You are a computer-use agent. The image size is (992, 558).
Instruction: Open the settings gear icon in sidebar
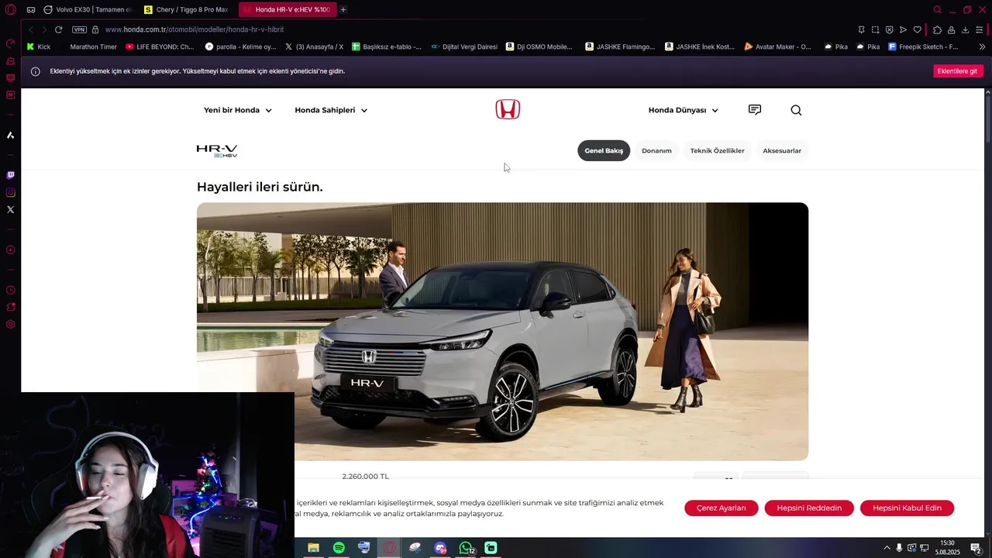coord(11,324)
